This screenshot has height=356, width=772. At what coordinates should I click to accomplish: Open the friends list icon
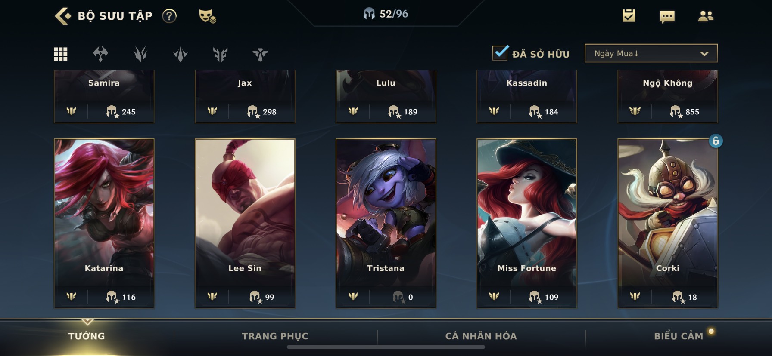click(x=705, y=16)
